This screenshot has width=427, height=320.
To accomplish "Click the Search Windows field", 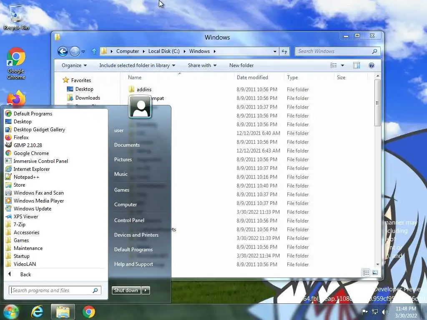I will [x=337, y=51].
